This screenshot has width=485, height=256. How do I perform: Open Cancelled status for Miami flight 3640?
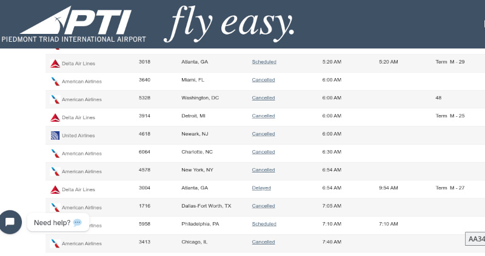[263, 80]
